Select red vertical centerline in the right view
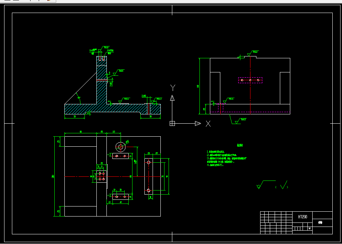 [x=250, y=85]
